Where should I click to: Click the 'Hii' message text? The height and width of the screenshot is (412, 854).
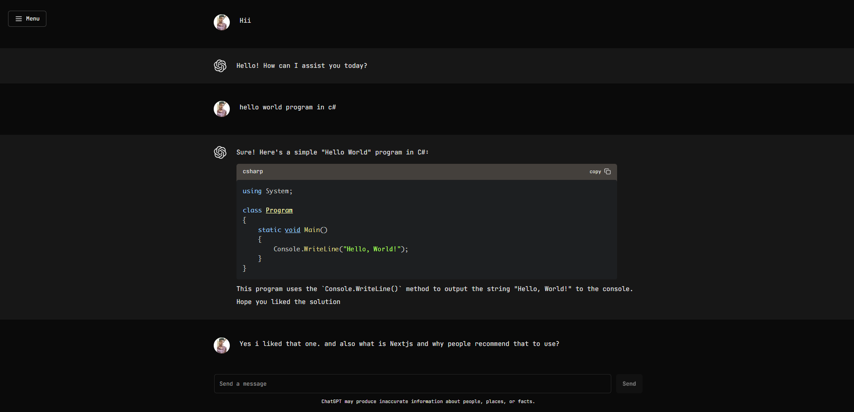[x=245, y=21]
